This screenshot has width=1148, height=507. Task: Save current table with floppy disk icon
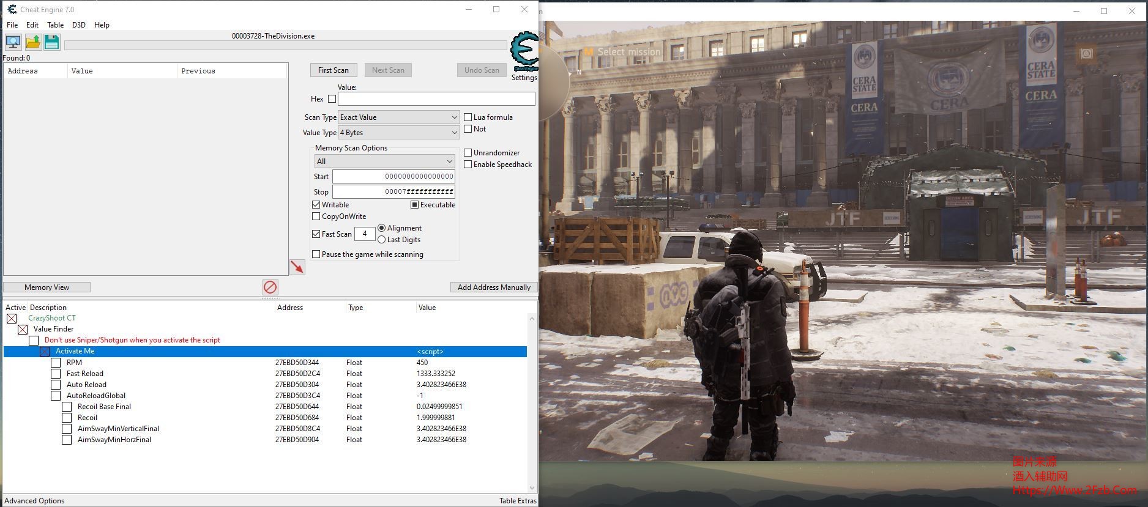click(x=52, y=42)
